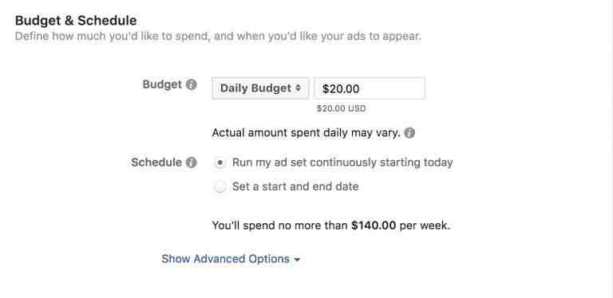Click 'Run my ad set continuously starting today' label
The width and height of the screenshot is (613, 298).
coord(342,163)
